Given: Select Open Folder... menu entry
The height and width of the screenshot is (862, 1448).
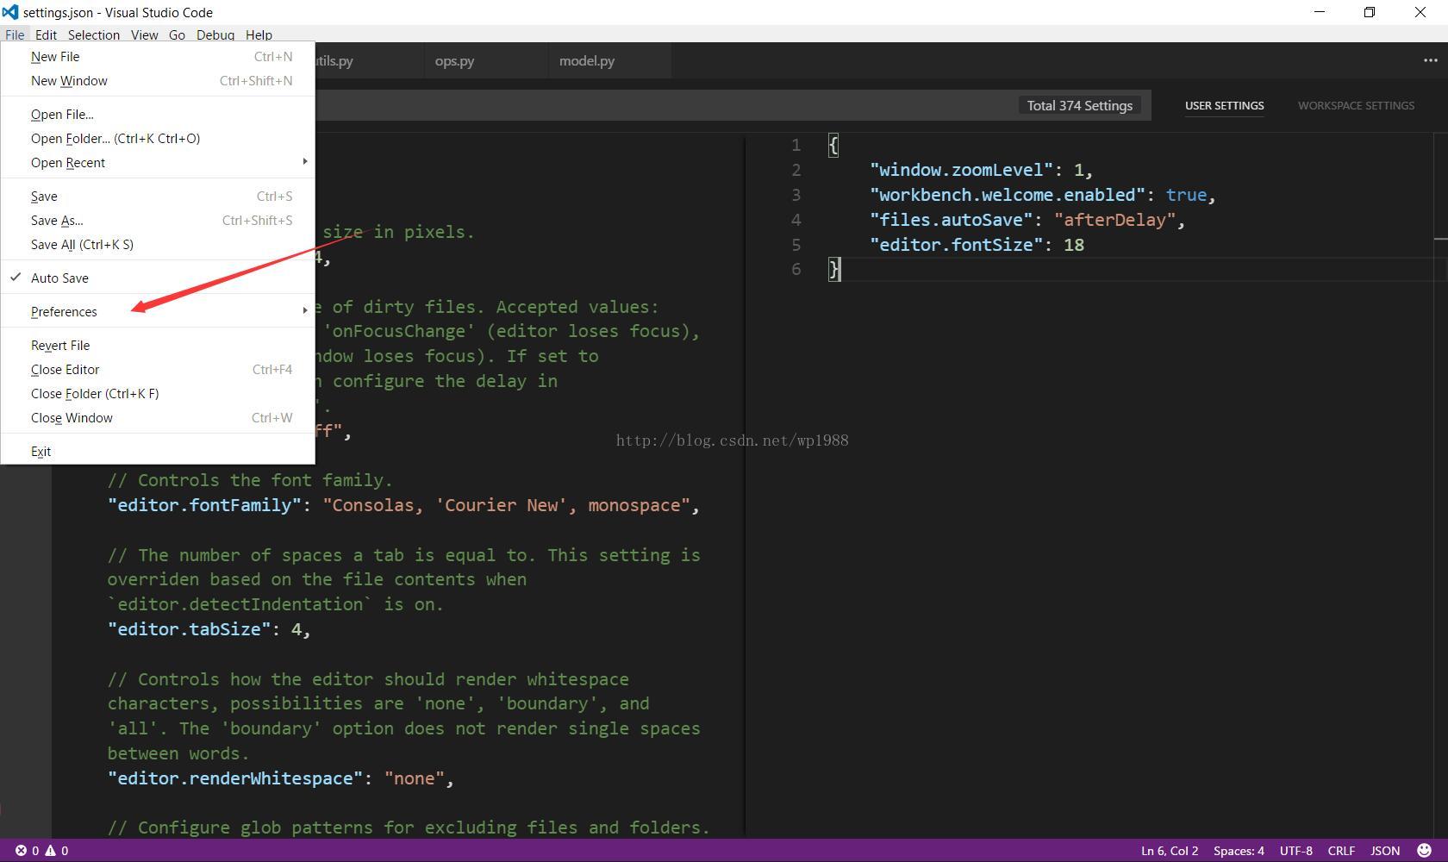Looking at the screenshot, I should pyautogui.click(x=158, y=138).
